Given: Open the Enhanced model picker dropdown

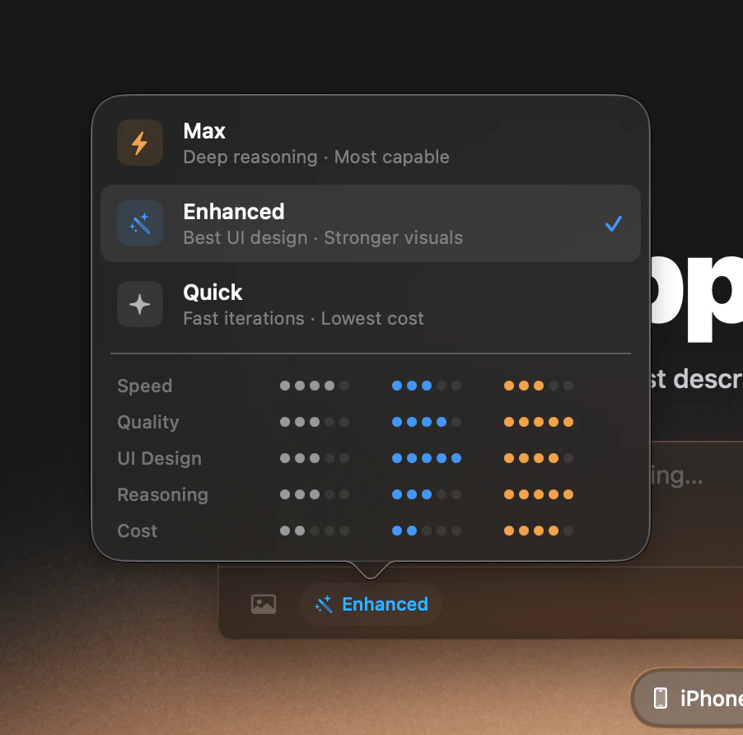Looking at the screenshot, I should point(371,604).
